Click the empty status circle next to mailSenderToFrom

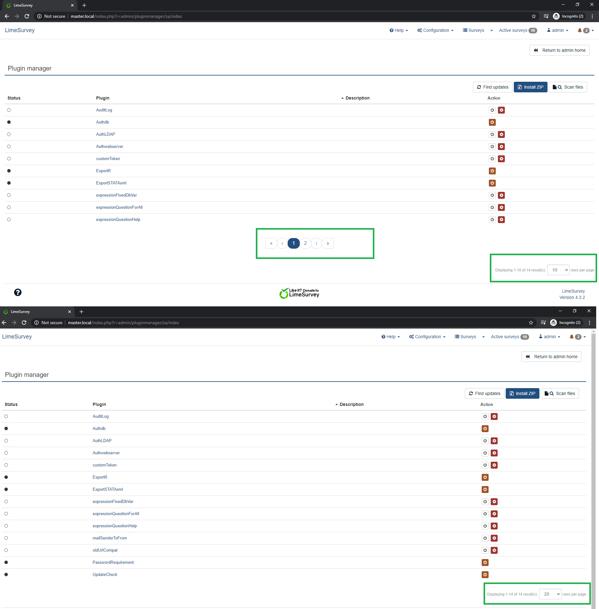coord(6,538)
